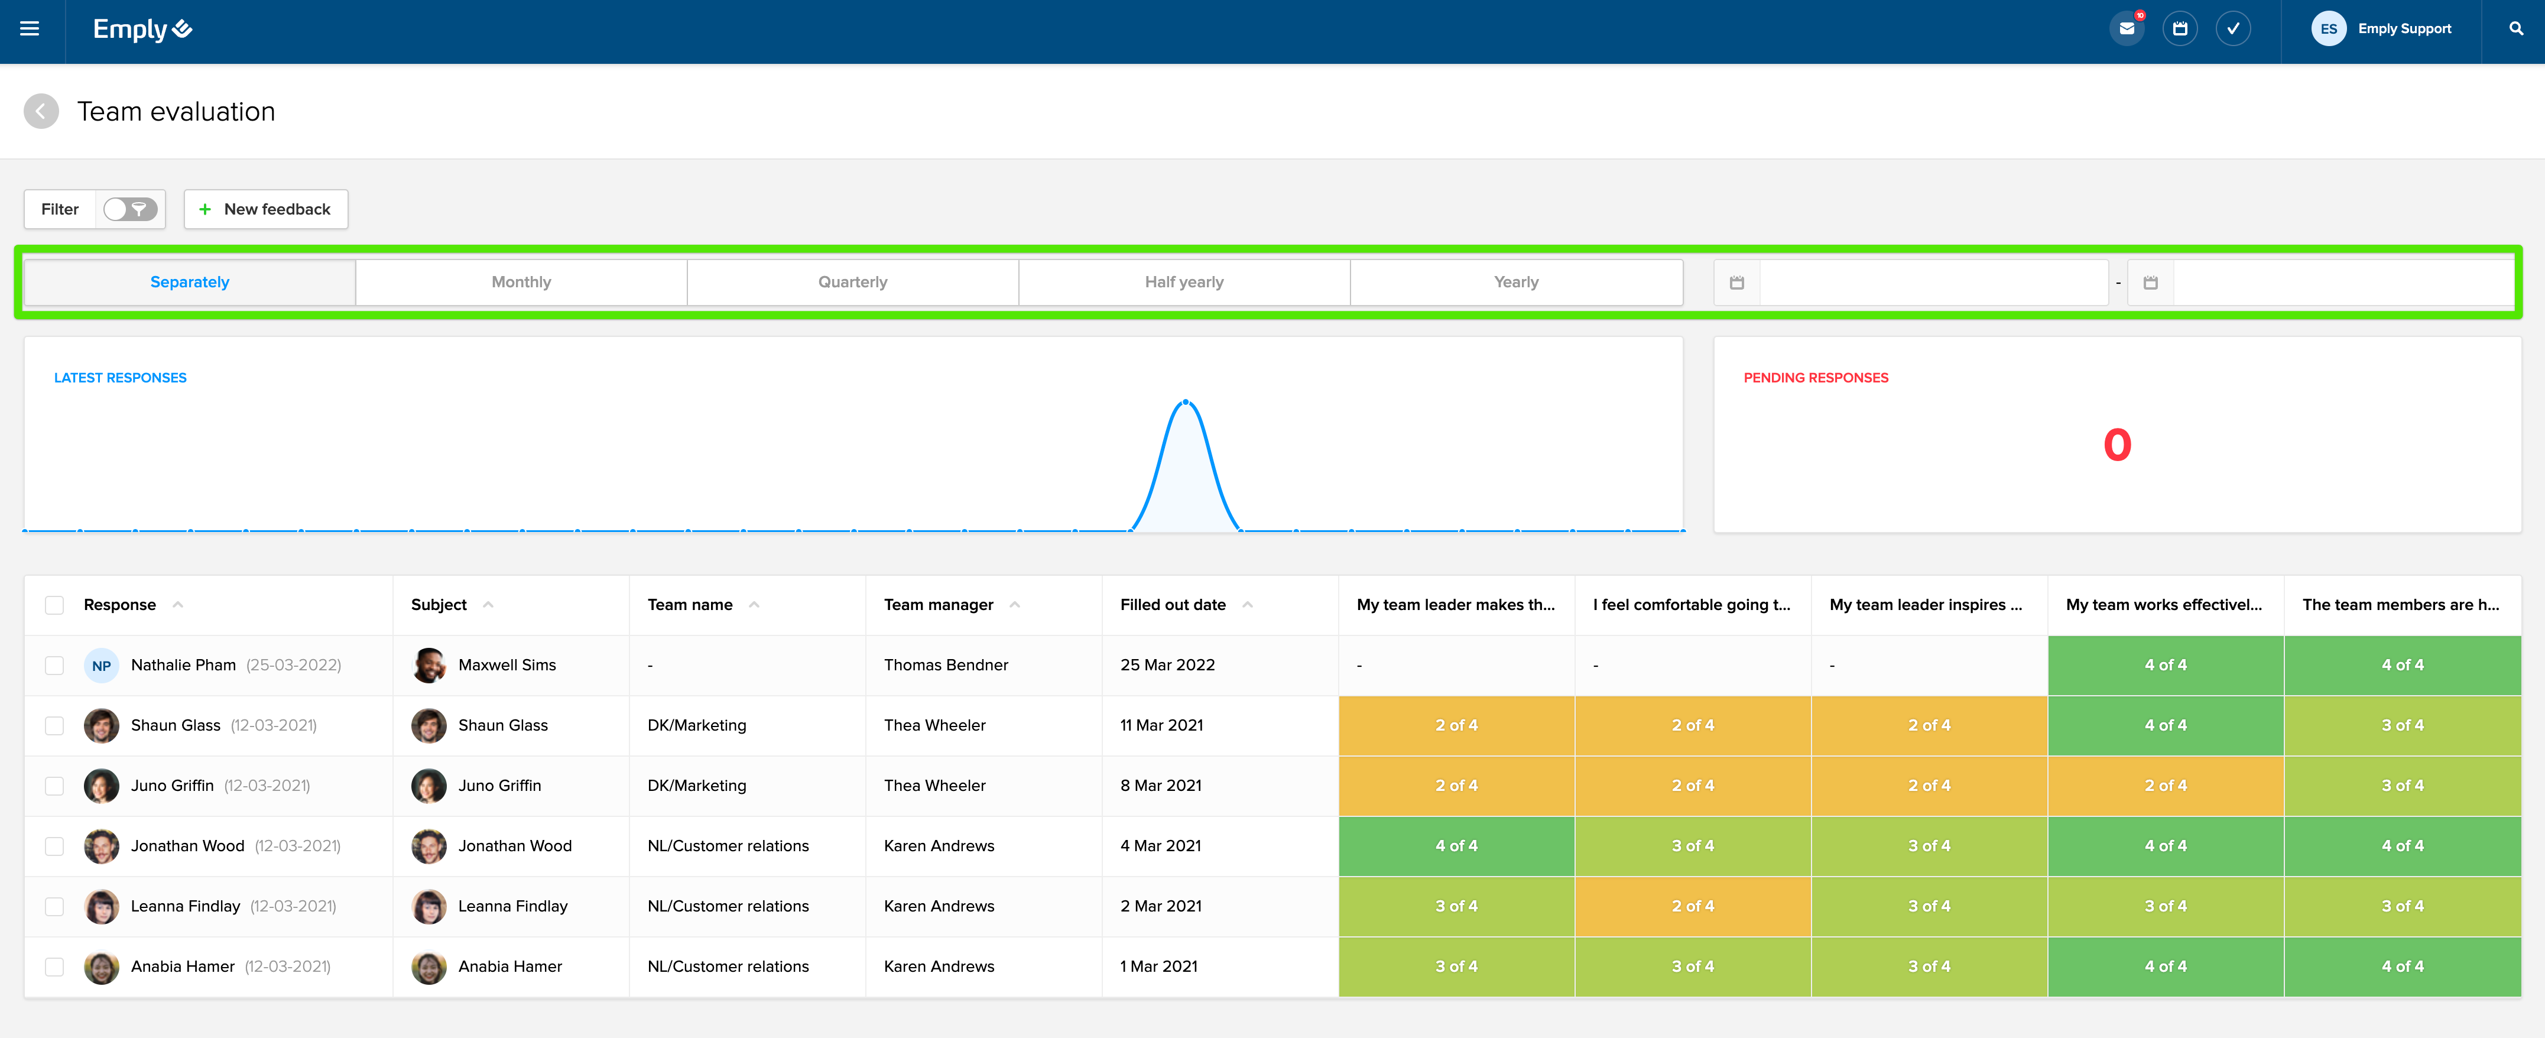Open the hamburger navigation menu
2545x1038 pixels.
[30, 28]
